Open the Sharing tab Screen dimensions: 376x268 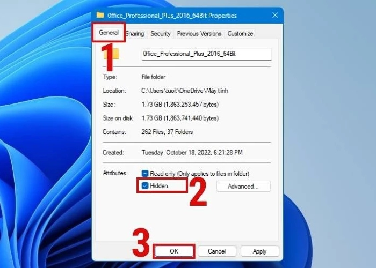coord(135,33)
